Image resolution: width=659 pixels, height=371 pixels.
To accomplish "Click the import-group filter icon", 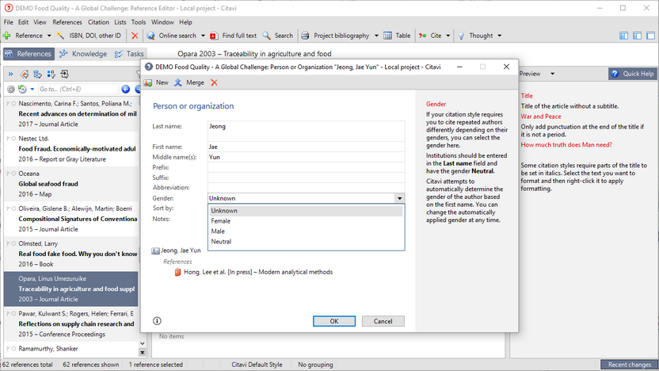I will tap(64, 75).
